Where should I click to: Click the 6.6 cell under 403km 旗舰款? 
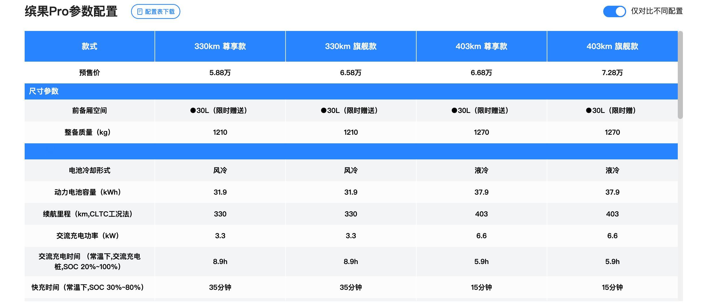click(612, 236)
